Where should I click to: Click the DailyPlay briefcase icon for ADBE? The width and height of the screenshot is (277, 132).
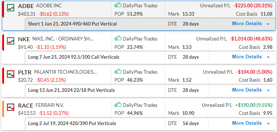[118, 5]
